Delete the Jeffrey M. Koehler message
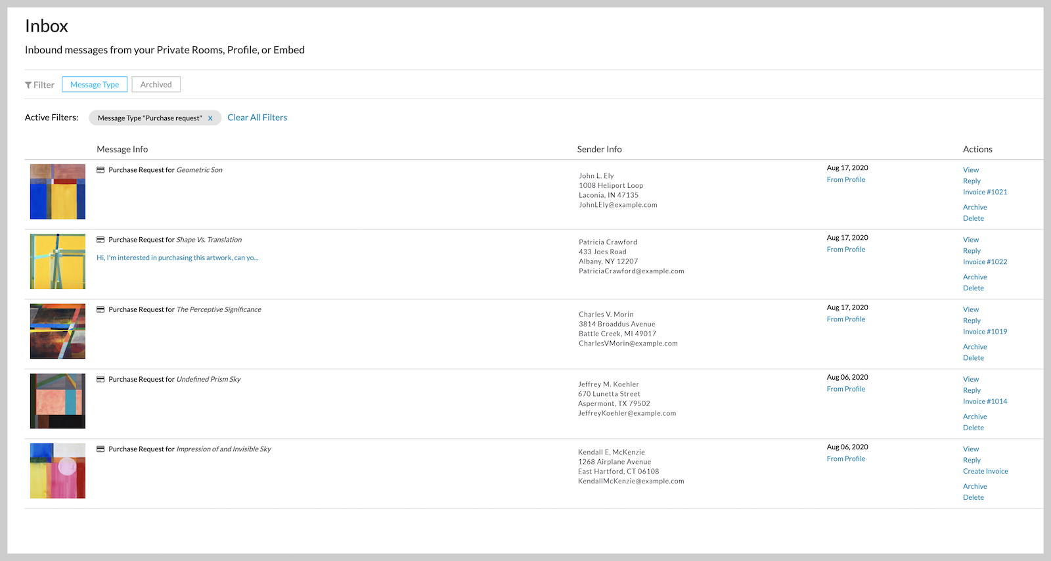The height and width of the screenshot is (561, 1051). pyautogui.click(x=973, y=428)
